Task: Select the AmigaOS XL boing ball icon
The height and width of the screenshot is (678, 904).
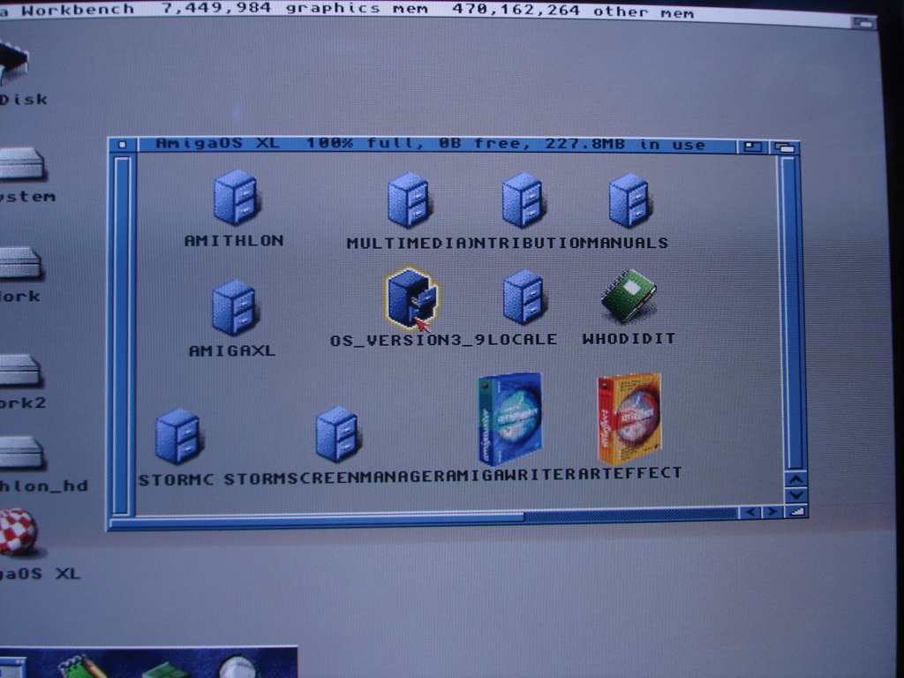Action: click(x=18, y=531)
